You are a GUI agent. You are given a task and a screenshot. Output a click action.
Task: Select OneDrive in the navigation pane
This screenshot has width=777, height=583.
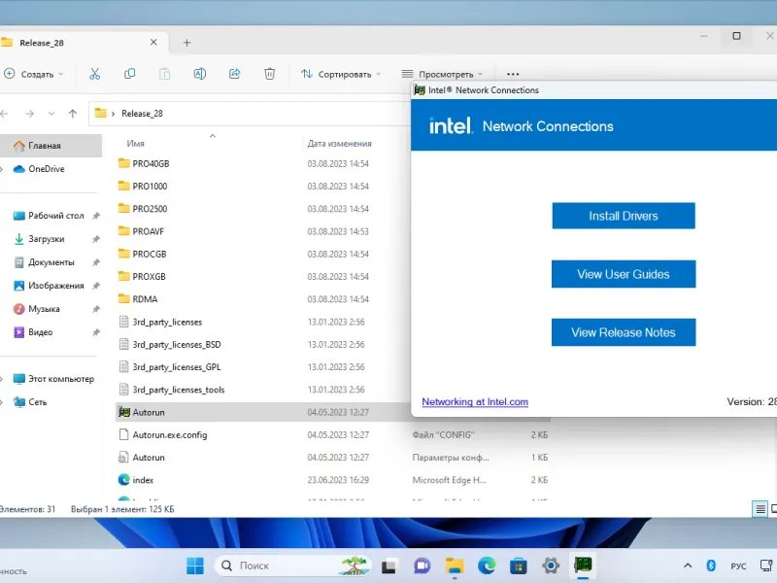(46, 169)
